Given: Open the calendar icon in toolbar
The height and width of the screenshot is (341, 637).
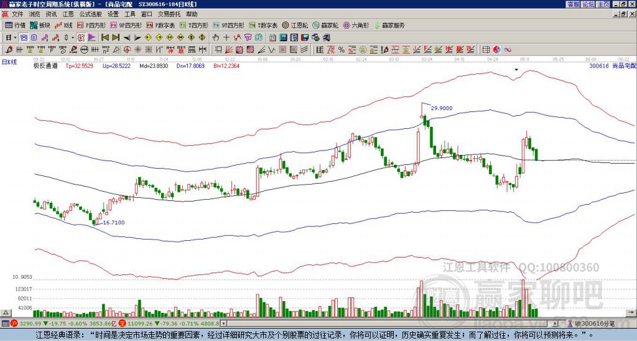Looking at the screenshot, I should [272, 37].
